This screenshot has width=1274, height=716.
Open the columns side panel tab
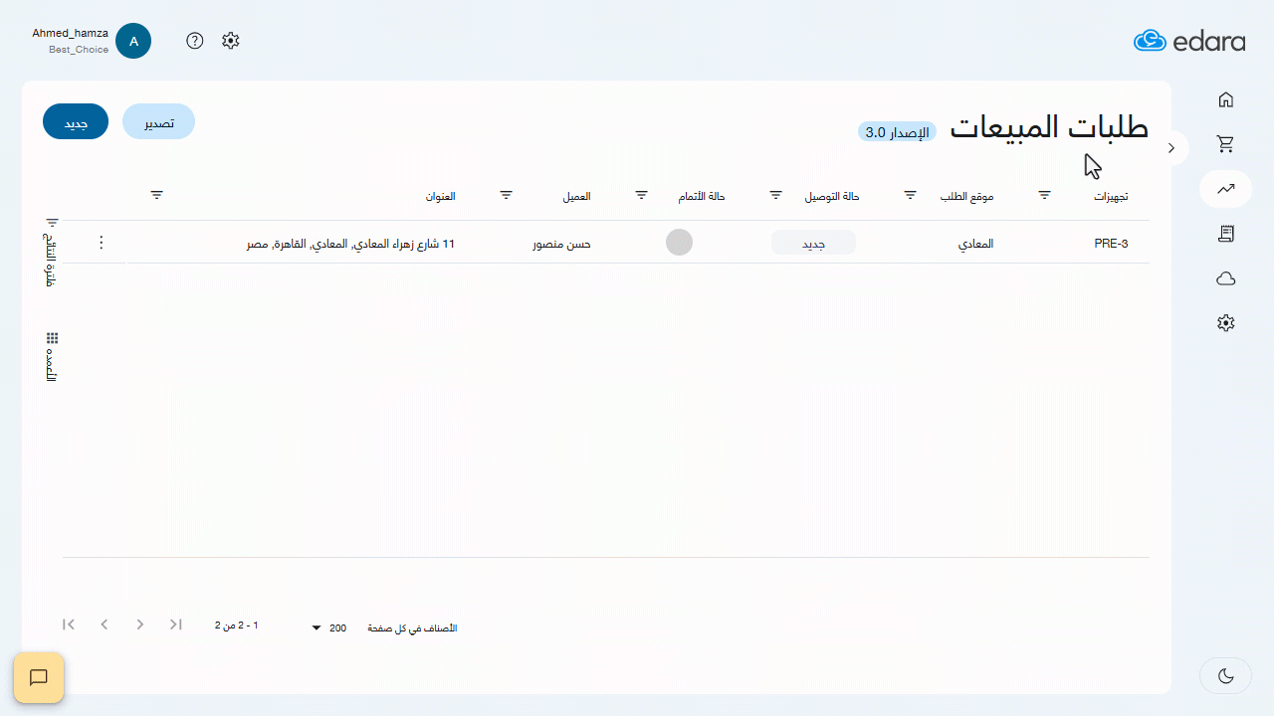[52, 356]
